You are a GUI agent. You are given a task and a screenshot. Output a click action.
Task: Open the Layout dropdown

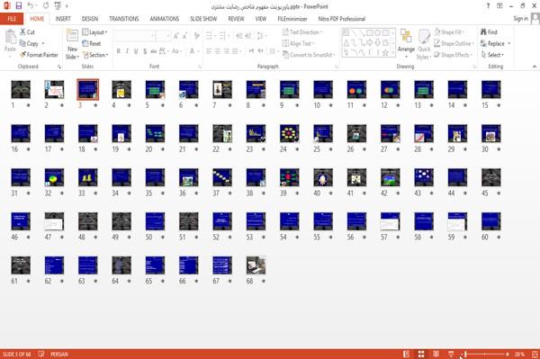(x=94, y=32)
